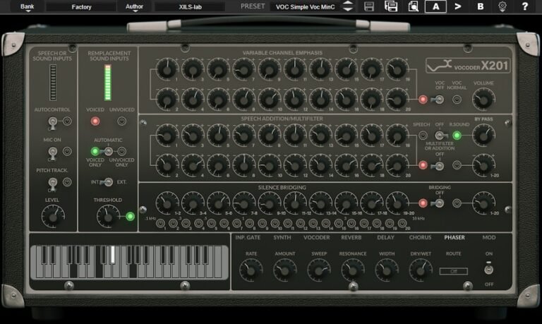Click the phaser Width knob
The height and width of the screenshot is (324, 542).
click(x=387, y=271)
